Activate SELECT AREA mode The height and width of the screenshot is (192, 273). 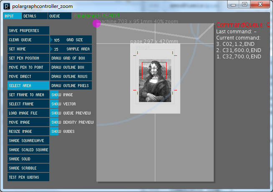28,86
